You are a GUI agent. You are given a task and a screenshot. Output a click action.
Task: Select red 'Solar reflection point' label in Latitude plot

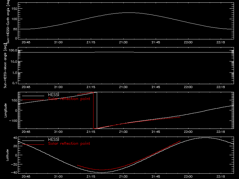pyautogui.click(x=69, y=143)
